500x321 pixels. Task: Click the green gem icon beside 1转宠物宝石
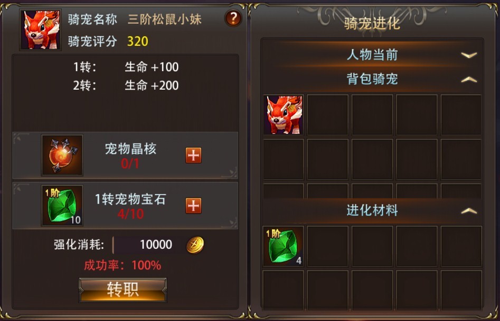[62, 206]
